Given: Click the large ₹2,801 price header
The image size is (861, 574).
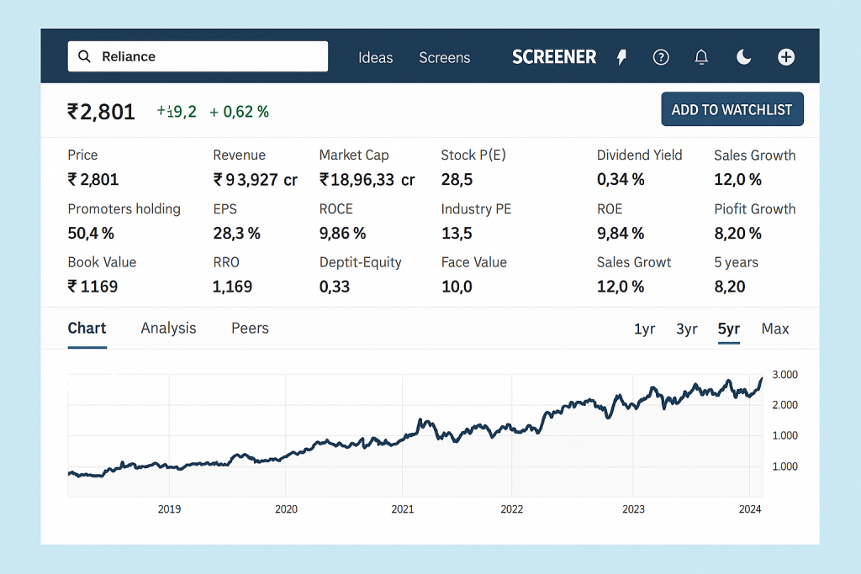Looking at the screenshot, I should [101, 112].
